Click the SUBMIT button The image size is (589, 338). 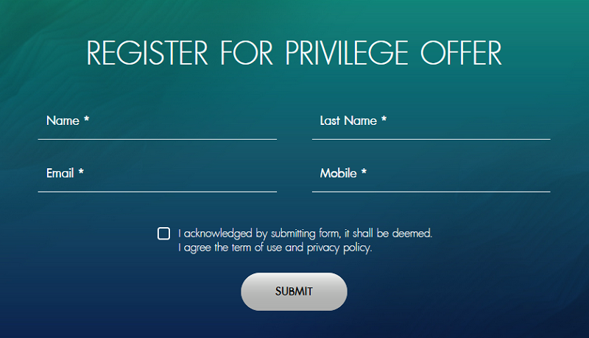point(294,292)
